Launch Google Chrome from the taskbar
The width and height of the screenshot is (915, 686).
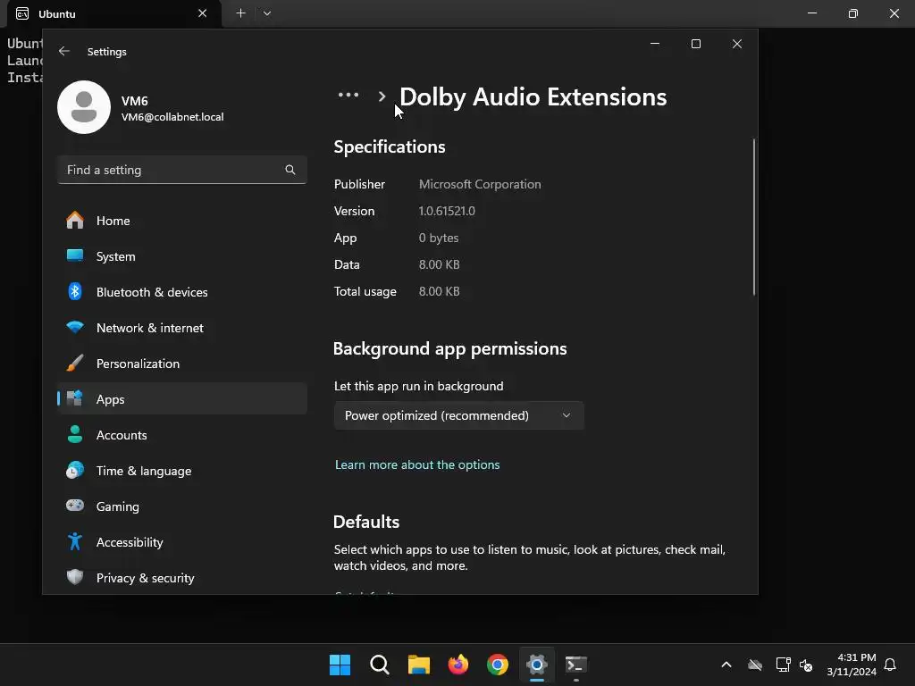(x=498, y=665)
